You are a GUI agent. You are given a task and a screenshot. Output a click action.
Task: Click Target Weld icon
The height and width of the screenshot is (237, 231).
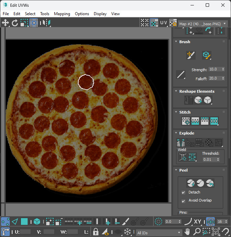coord(183,157)
